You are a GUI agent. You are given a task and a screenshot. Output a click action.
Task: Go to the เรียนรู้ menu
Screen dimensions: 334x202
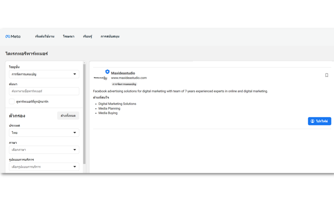87,36
